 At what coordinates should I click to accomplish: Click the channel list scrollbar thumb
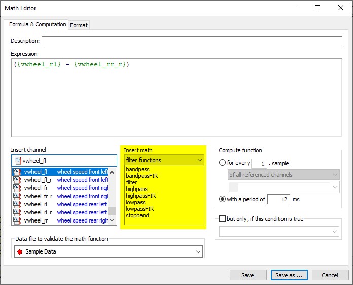(112, 211)
